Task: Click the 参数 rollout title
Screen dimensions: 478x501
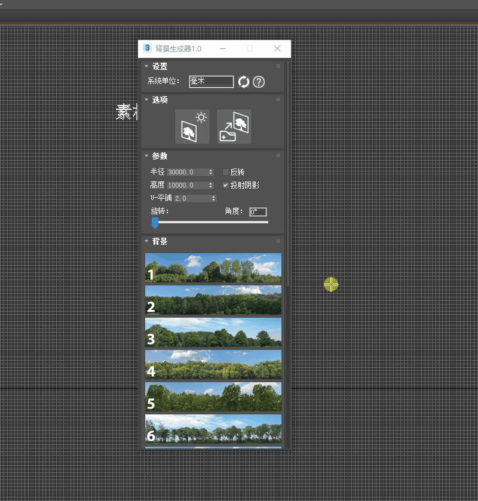Action: (x=160, y=156)
